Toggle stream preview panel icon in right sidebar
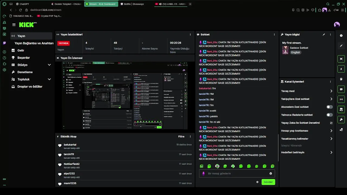The width and height of the screenshot is (347, 195). pos(341,59)
